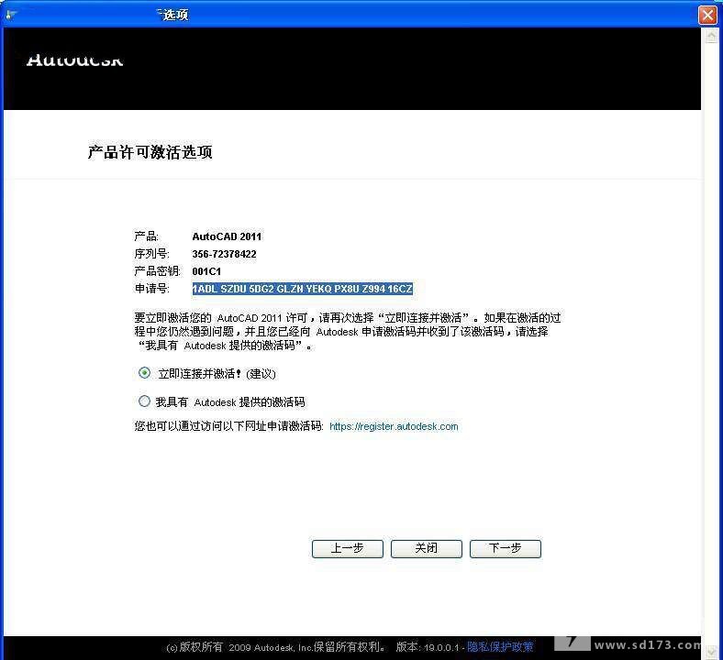The image size is (723, 660).
Task: Click the title bar application icon
Action: coord(11,15)
